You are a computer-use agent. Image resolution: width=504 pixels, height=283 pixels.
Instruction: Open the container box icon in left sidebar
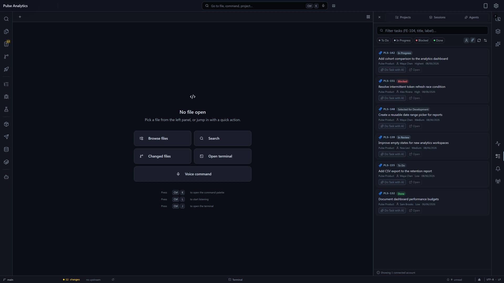click(x=6, y=162)
